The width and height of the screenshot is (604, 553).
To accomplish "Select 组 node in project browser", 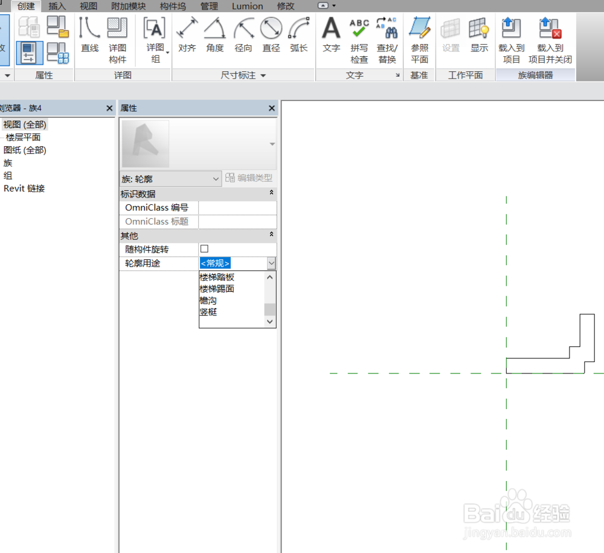I will 8,175.
